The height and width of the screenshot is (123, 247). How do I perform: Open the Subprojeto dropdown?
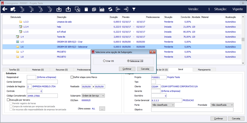click(93, 96)
